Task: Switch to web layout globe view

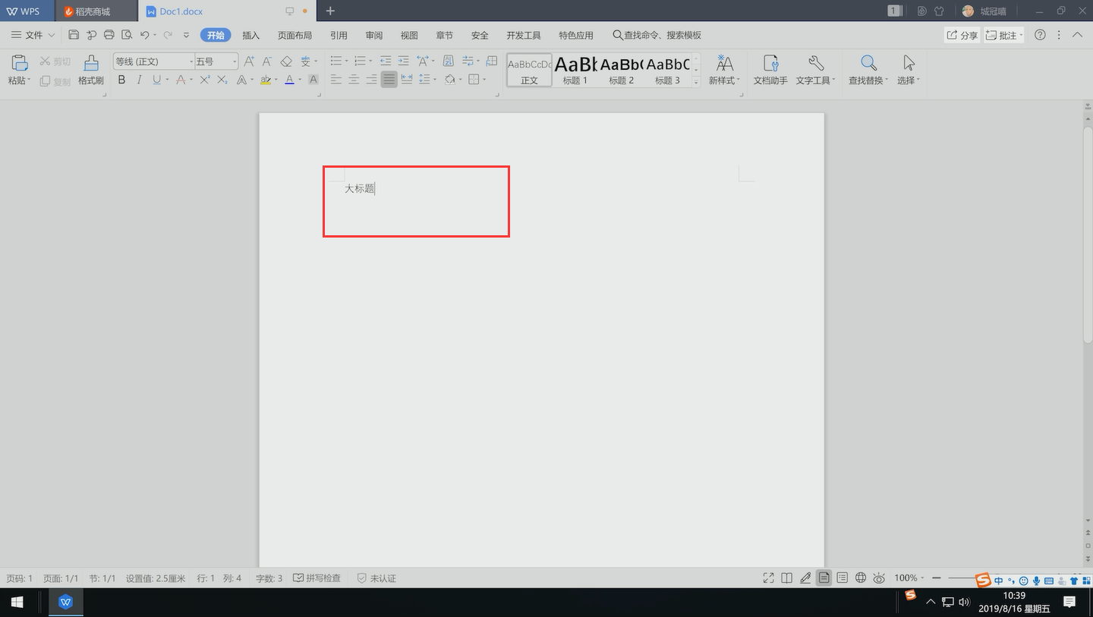Action: pos(861,578)
